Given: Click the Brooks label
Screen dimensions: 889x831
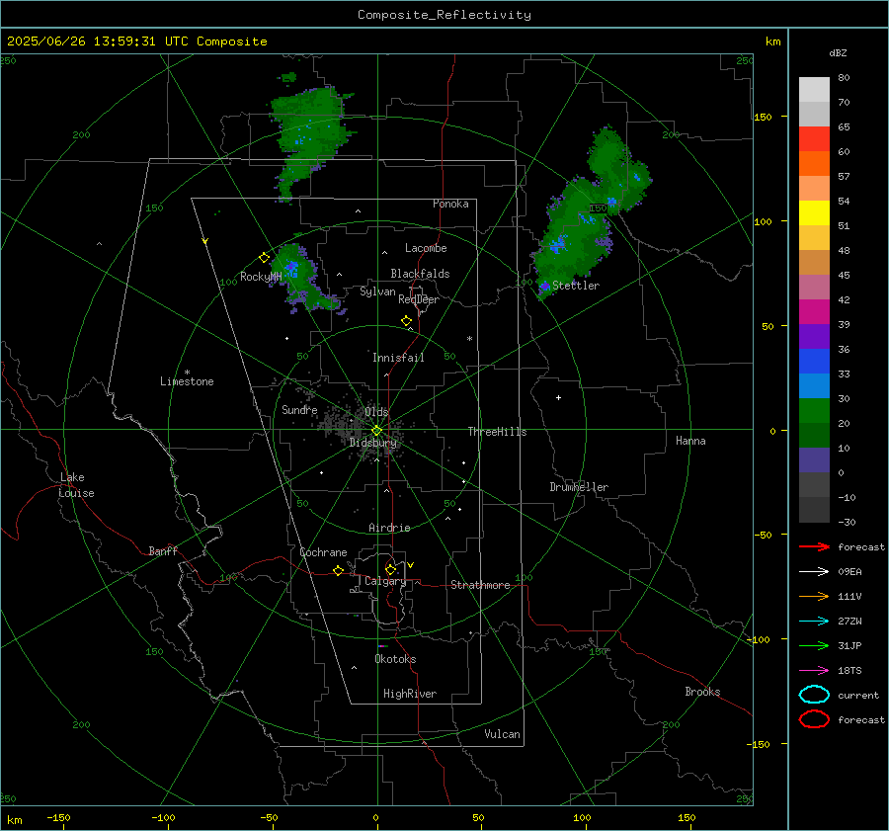Looking at the screenshot, I should click(x=702, y=692).
